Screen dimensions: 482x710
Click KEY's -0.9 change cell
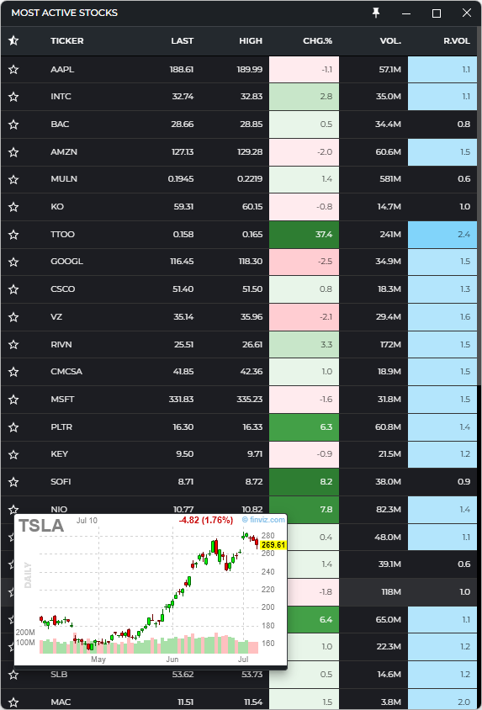pyautogui.click(x=305, y=454)
